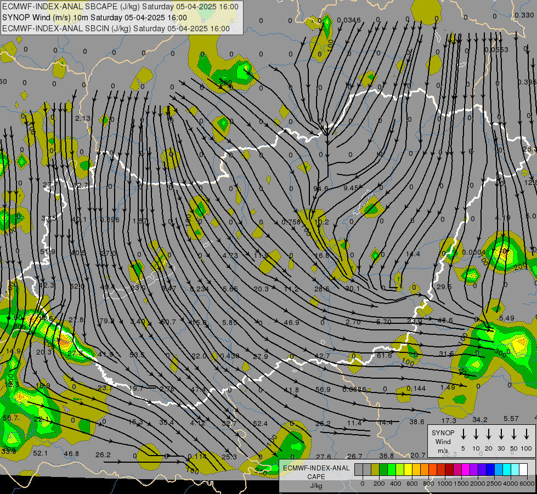Click the map value 0.396

click(x=110, y=220)
